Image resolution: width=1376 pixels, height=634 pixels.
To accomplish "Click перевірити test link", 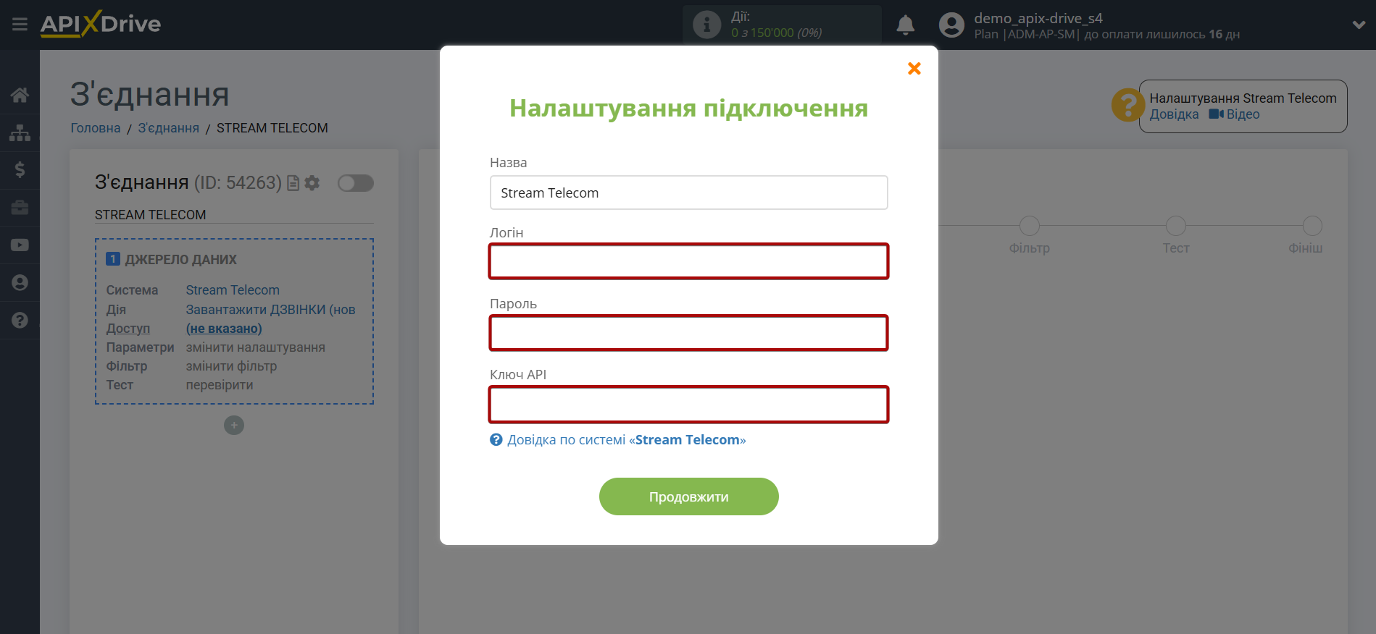I will pyautogui.click(x=220, y=385).
